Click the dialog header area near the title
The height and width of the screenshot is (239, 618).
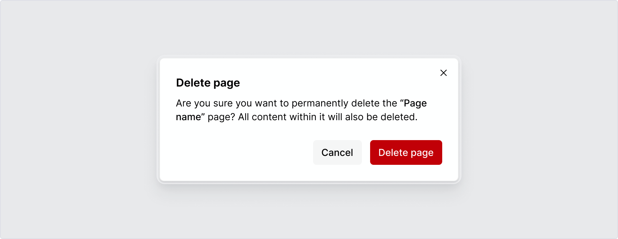[208, 82]
